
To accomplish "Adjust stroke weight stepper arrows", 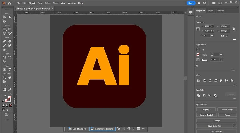I will [x=212, y=55].
